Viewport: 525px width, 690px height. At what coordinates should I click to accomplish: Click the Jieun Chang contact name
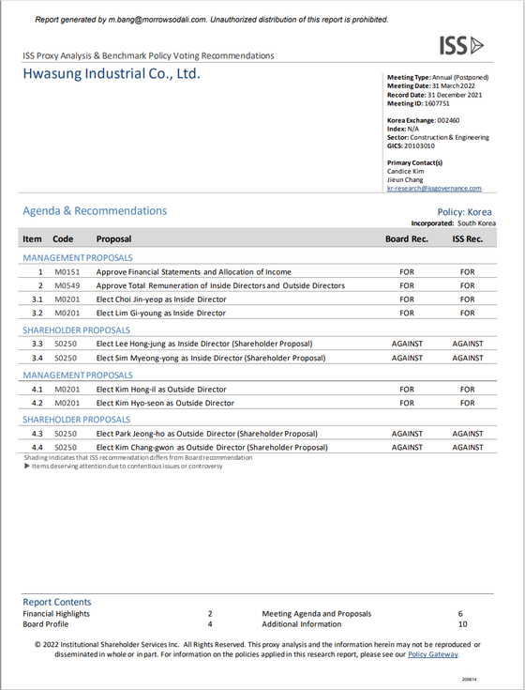coord(405,179)
